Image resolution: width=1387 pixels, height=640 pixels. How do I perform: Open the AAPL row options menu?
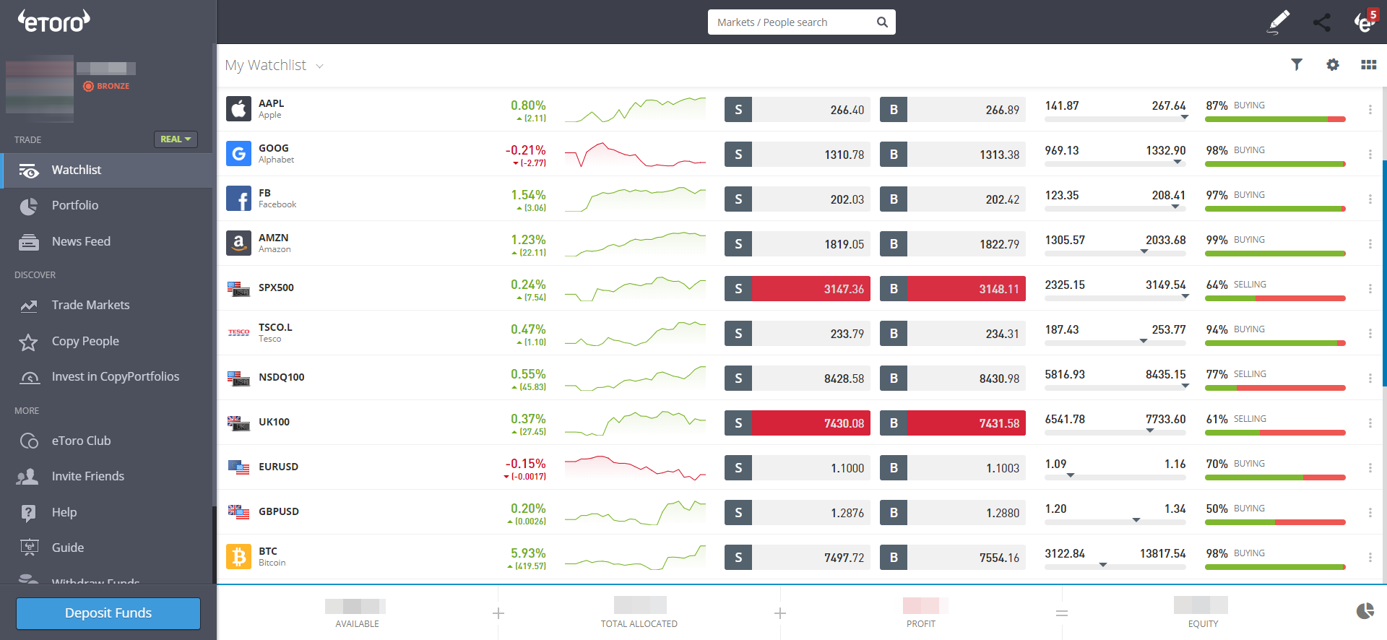point(1370,110)
